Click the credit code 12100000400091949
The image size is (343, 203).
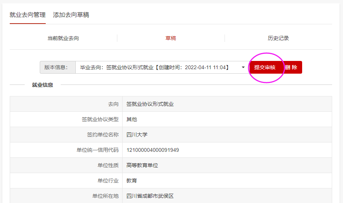click(153, 150)
